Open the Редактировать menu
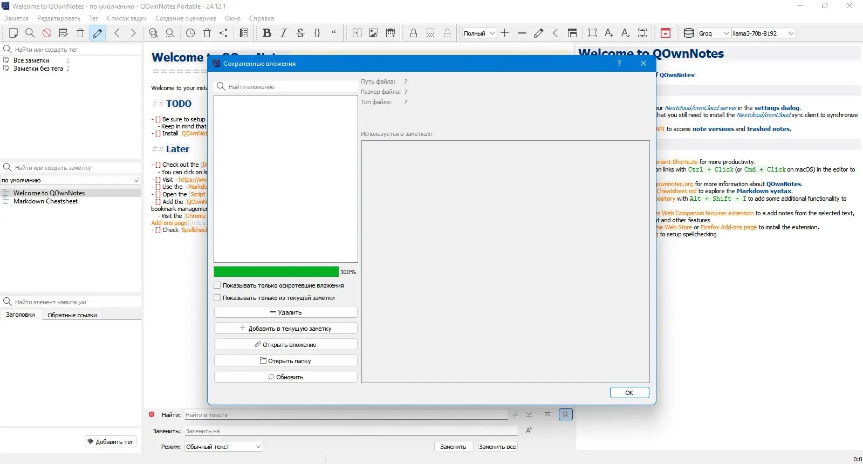The width and height of the screenshot is (863, 464). tap(59, 18)
